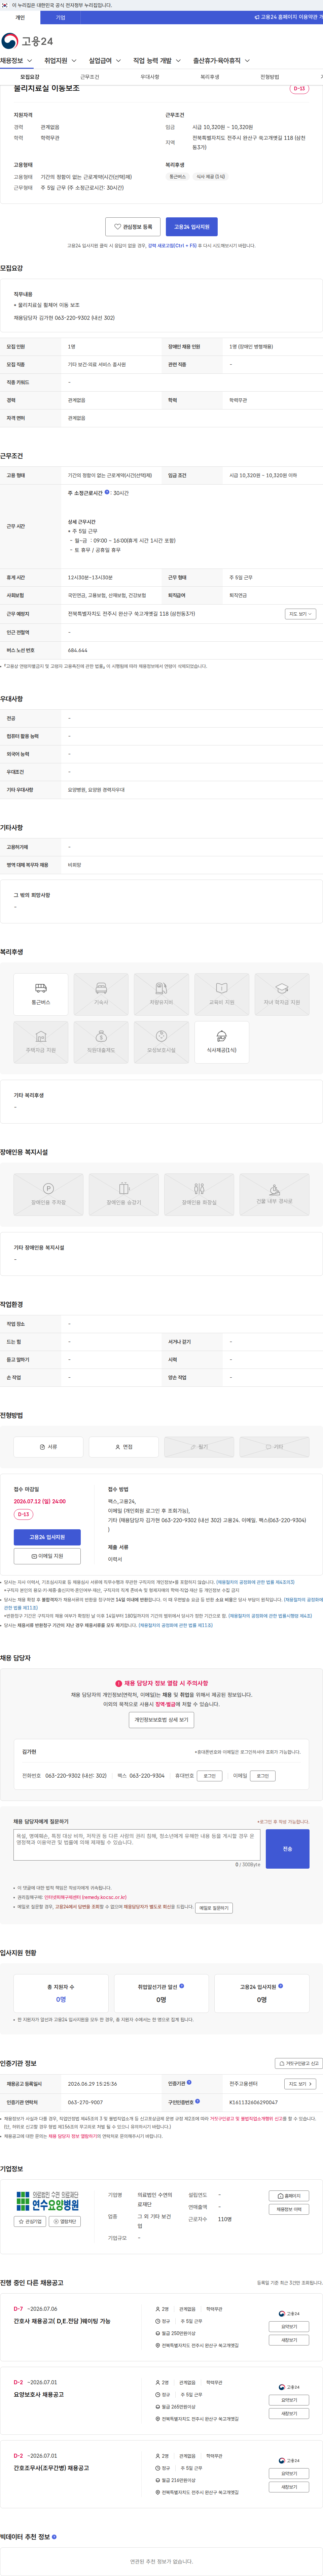Click the 이메일 지원 button
Image resolution: width=323 pixels, height=2576 pixels.
tap(47, 1556)
